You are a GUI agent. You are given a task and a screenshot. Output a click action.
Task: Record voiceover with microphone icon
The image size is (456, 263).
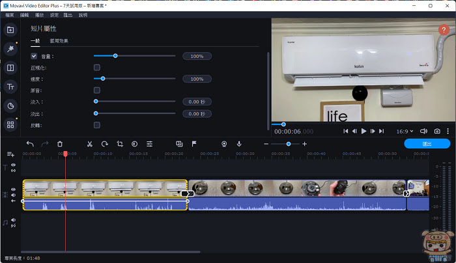click(239, 144)
